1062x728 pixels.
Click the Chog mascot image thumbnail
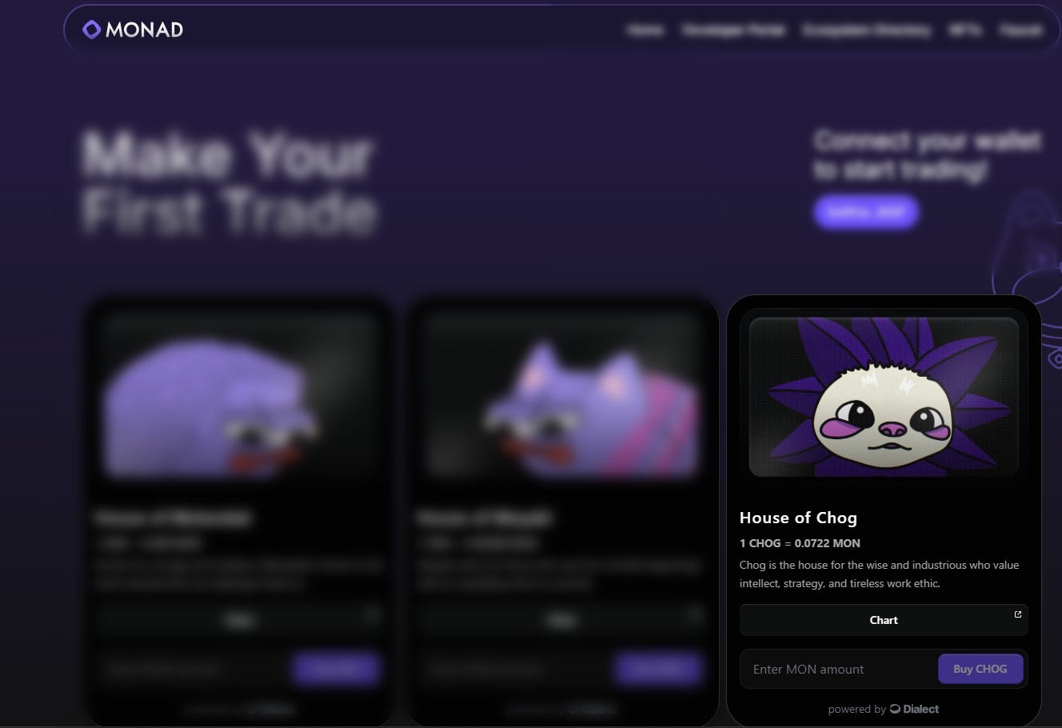(884, 397)
